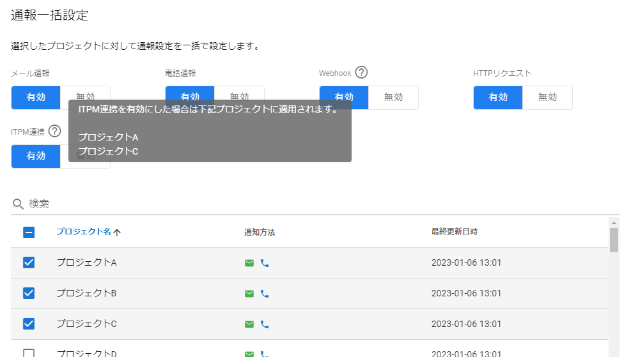Click the ITPM連携 help question mark icon
The height and width of the screenshot is (357, 631).
point(54,132)
